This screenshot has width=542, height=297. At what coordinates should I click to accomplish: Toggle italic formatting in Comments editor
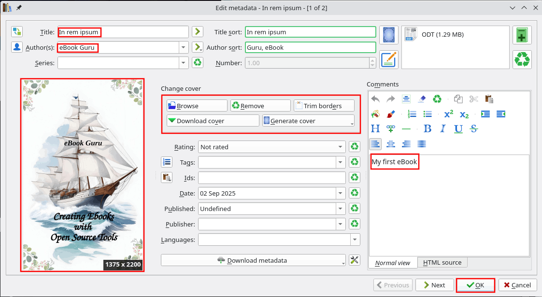click(442, 129)
